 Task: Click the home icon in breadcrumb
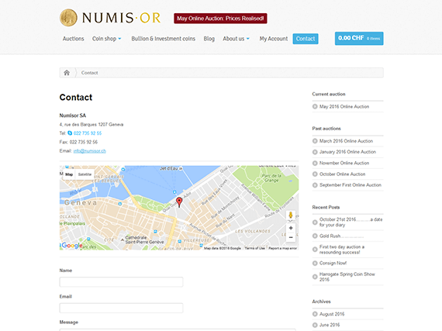click(67, 73)
